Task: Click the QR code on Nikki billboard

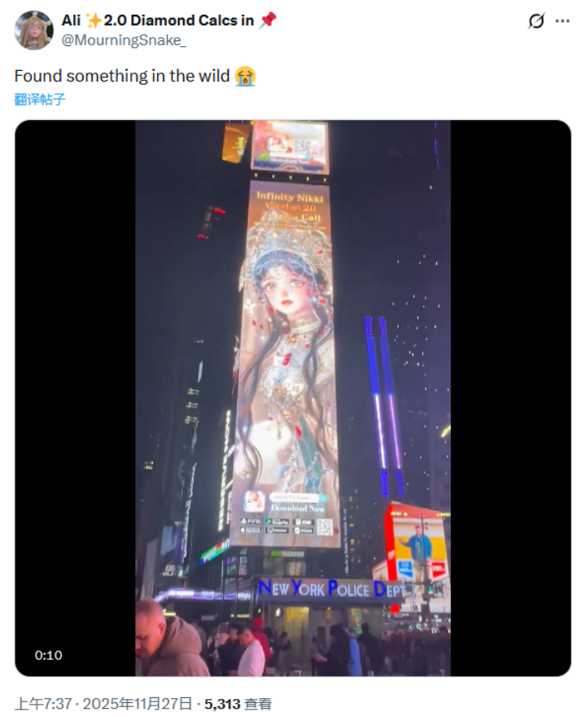Action: (x=324, y=527)
